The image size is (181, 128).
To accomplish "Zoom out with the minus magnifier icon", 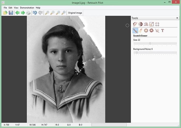I will tap(52, 13).
